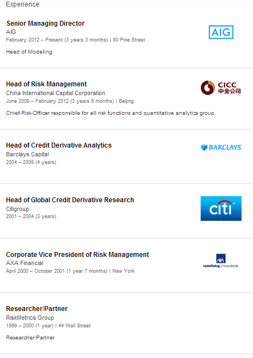Click AXA Financial company name
Viewport: 253px width, 358px height.
click(25, 263)
